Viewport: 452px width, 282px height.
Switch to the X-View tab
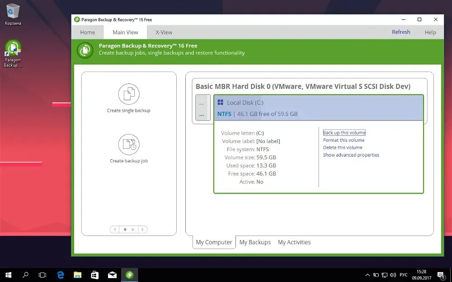click(164, 32)
